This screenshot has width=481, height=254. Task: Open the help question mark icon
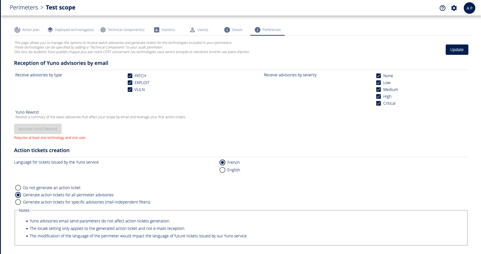(443, 8)
